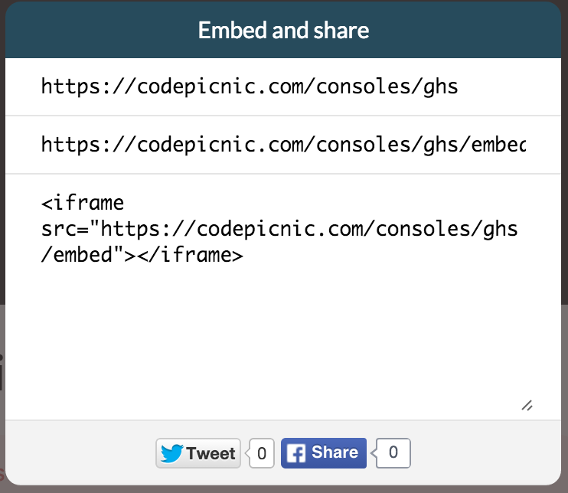Click the Tweet button label
This screenshot has width=568, height=493.
pos(211,453)
